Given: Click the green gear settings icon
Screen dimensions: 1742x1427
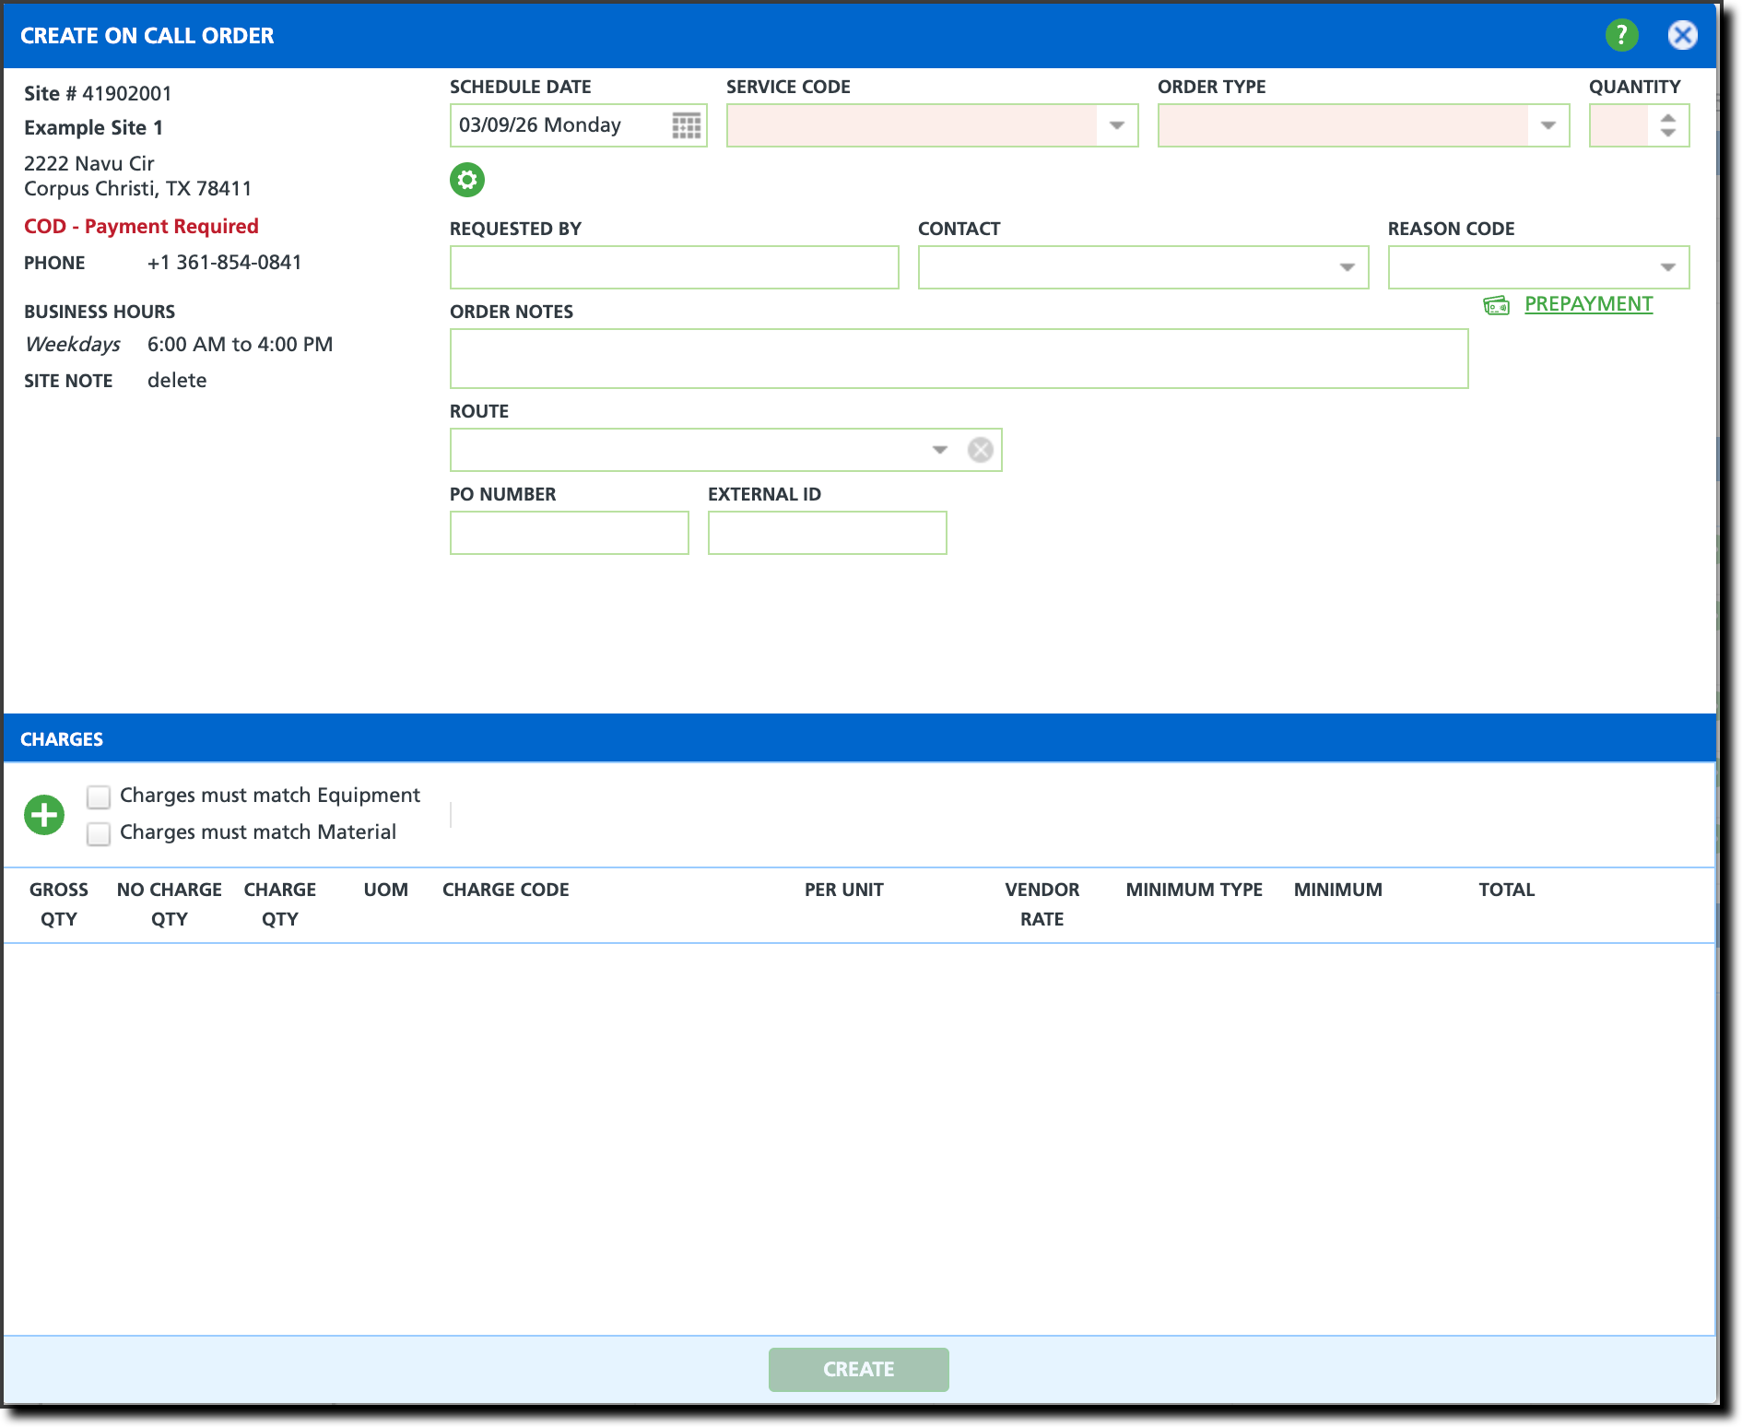Looking at the screenshot, I should (x=467, y=180).
